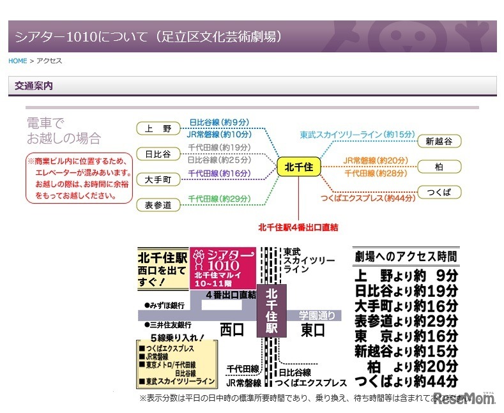The height and width of the screenshot is (413, 504).
Task: Click the 学園通り street label
Action: coord(317,315)
